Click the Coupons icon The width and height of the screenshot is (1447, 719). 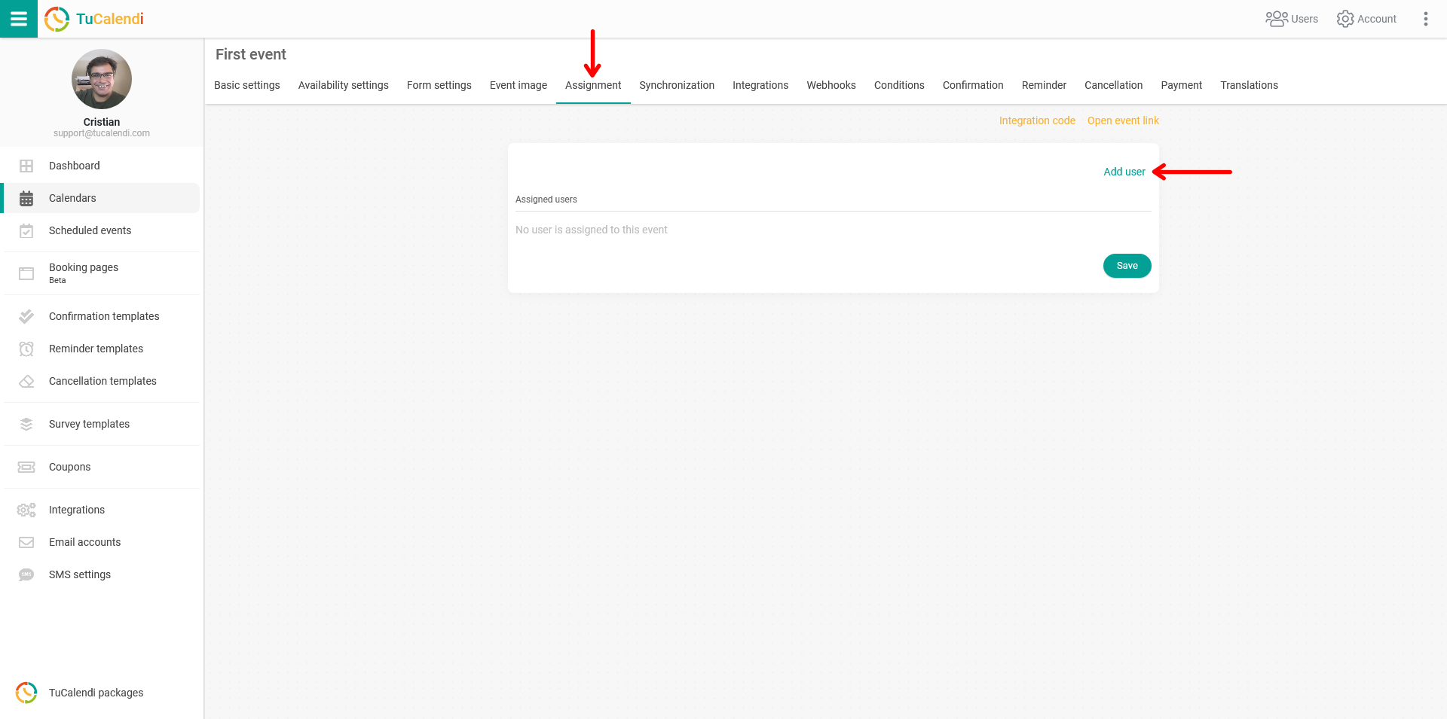pyautogui.click(x=26, y=467)
